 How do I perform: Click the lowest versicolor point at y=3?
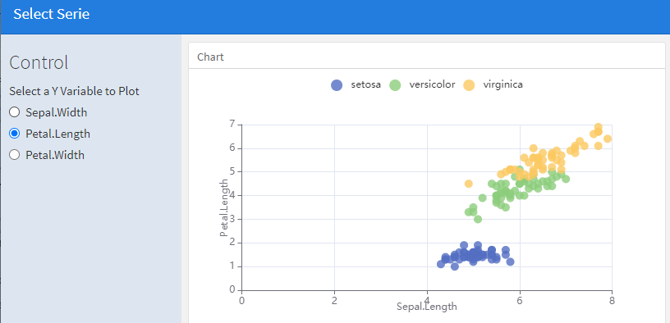point(478,219)
